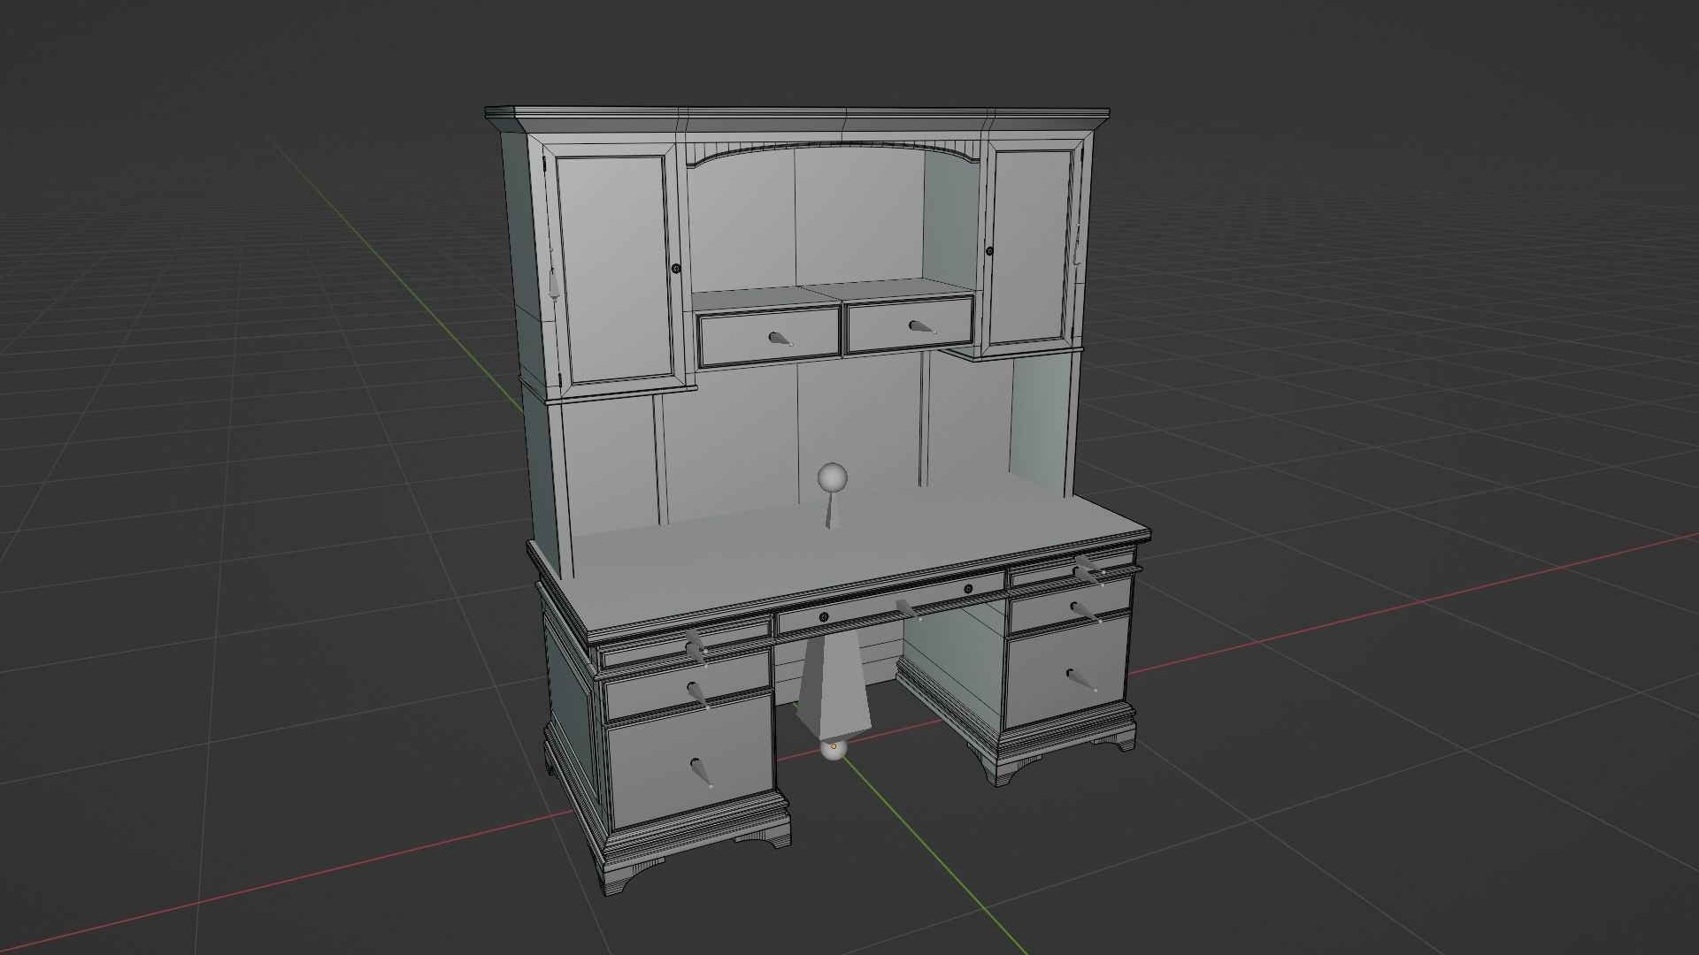Click the keyhole on the left cabinet door

[677, 268]
